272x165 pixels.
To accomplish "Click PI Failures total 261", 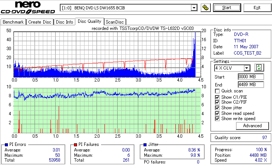I will (x=126, y=160).
